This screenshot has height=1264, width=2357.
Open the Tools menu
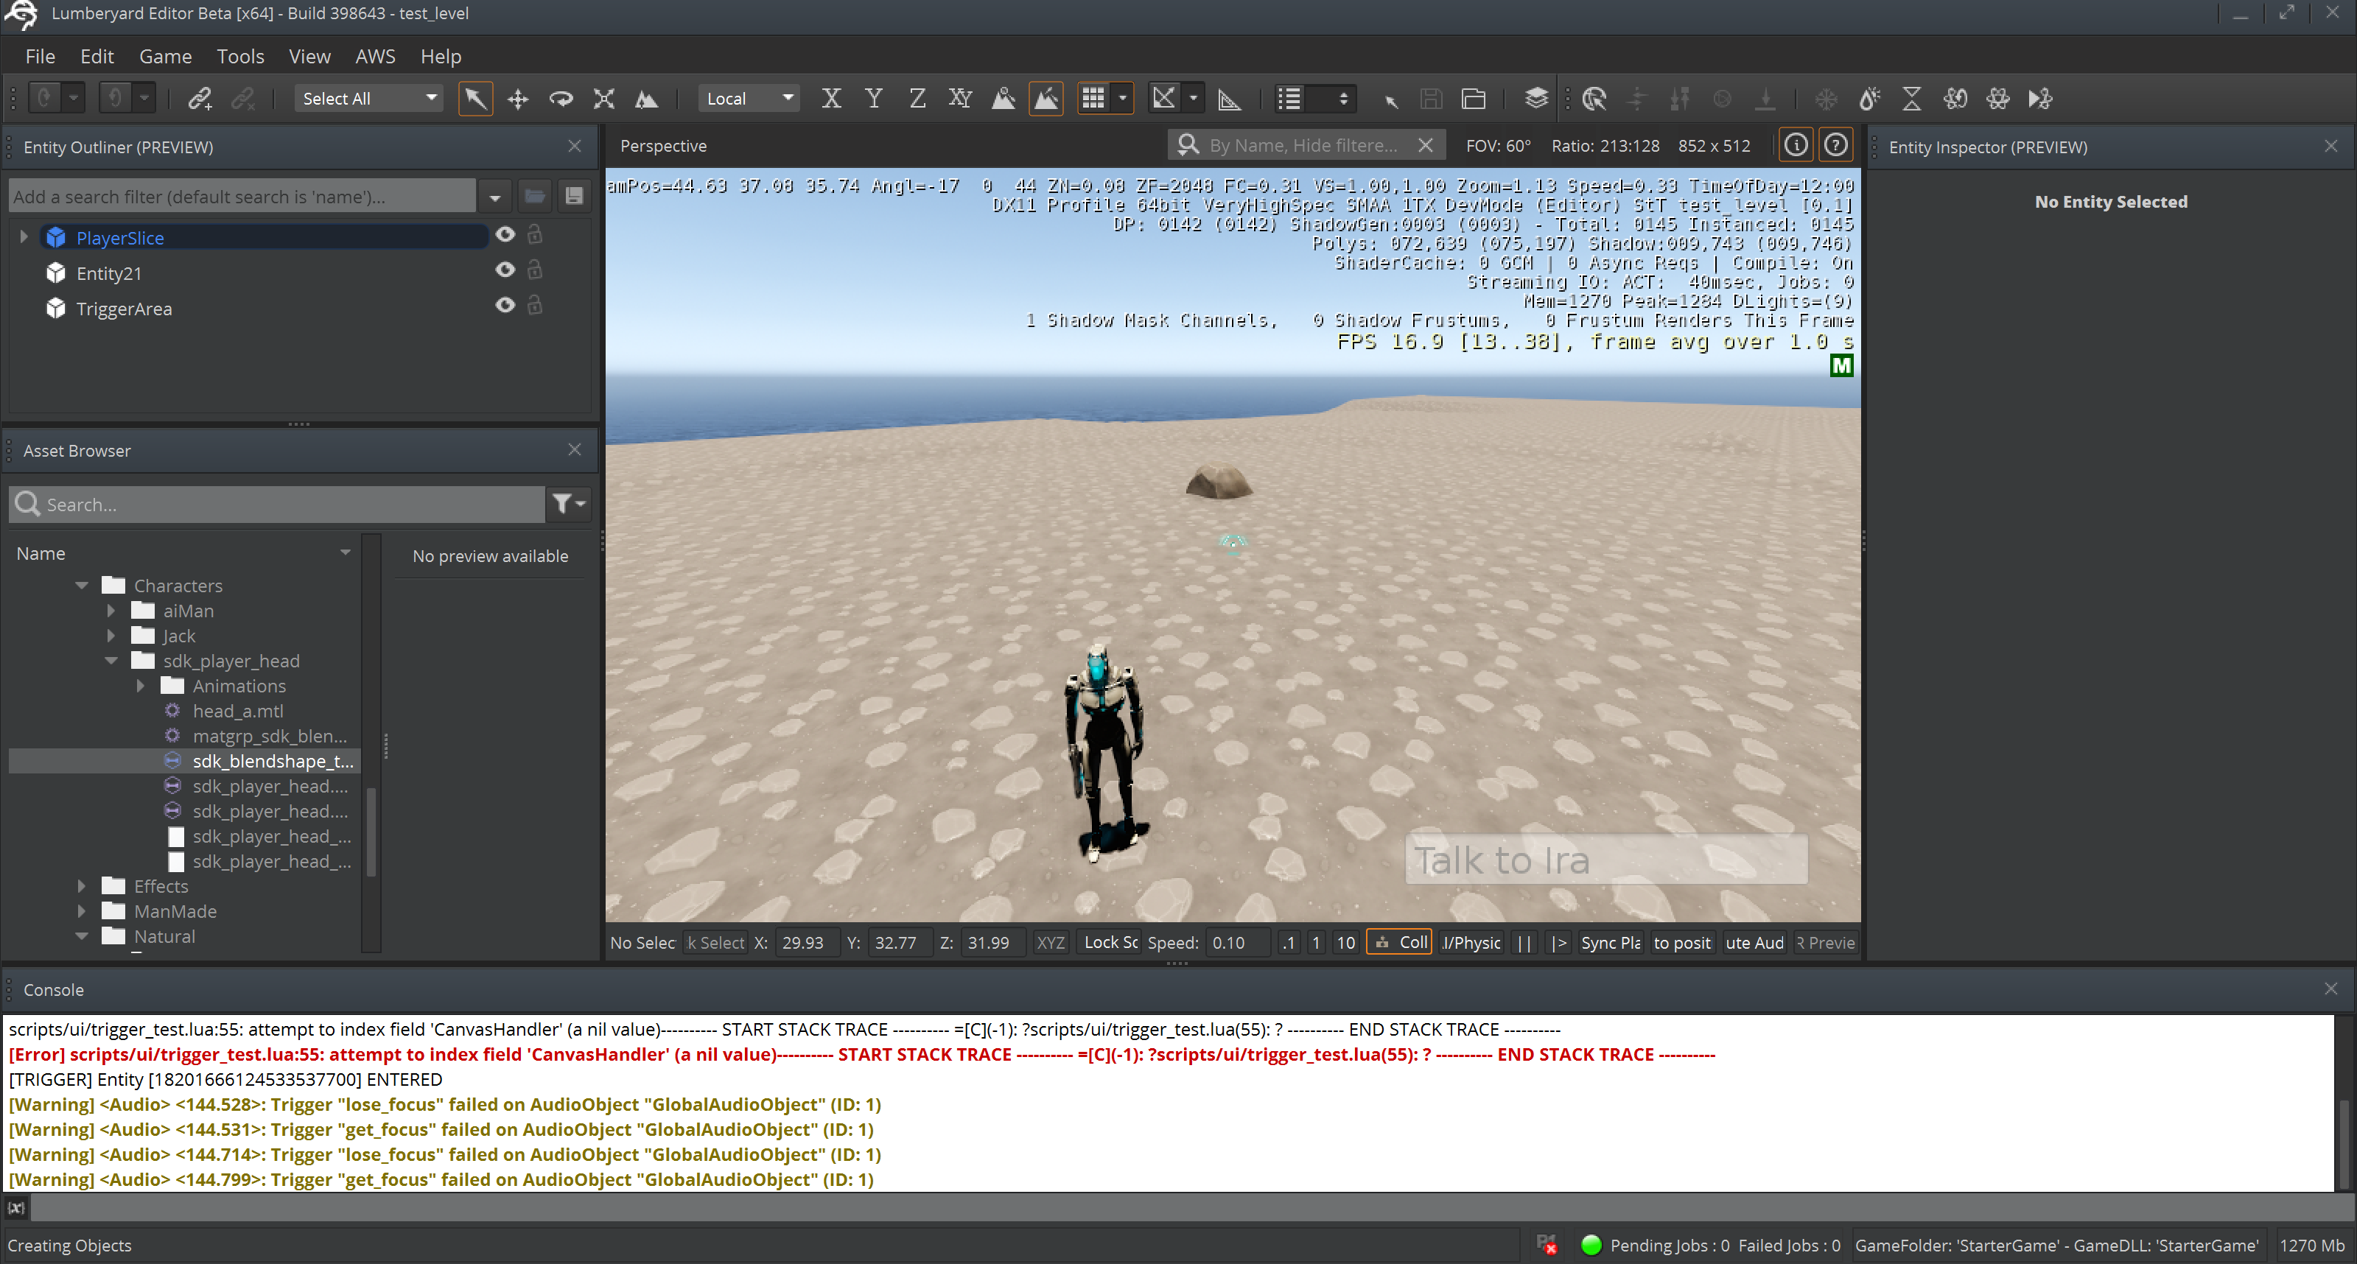click(x=239, y=57)
